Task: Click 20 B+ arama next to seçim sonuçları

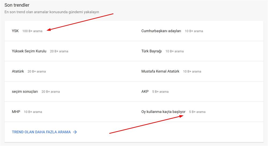Action: tap(51, 92)
